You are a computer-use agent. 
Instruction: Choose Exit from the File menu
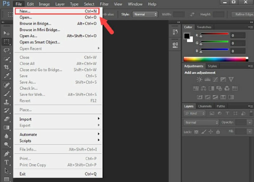coord(58,174)
